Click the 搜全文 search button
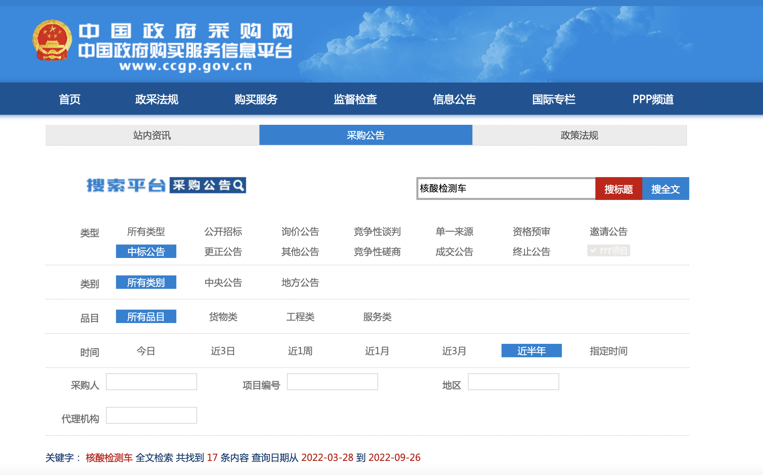Screen dimensions: 763x475 pos(665,189)
